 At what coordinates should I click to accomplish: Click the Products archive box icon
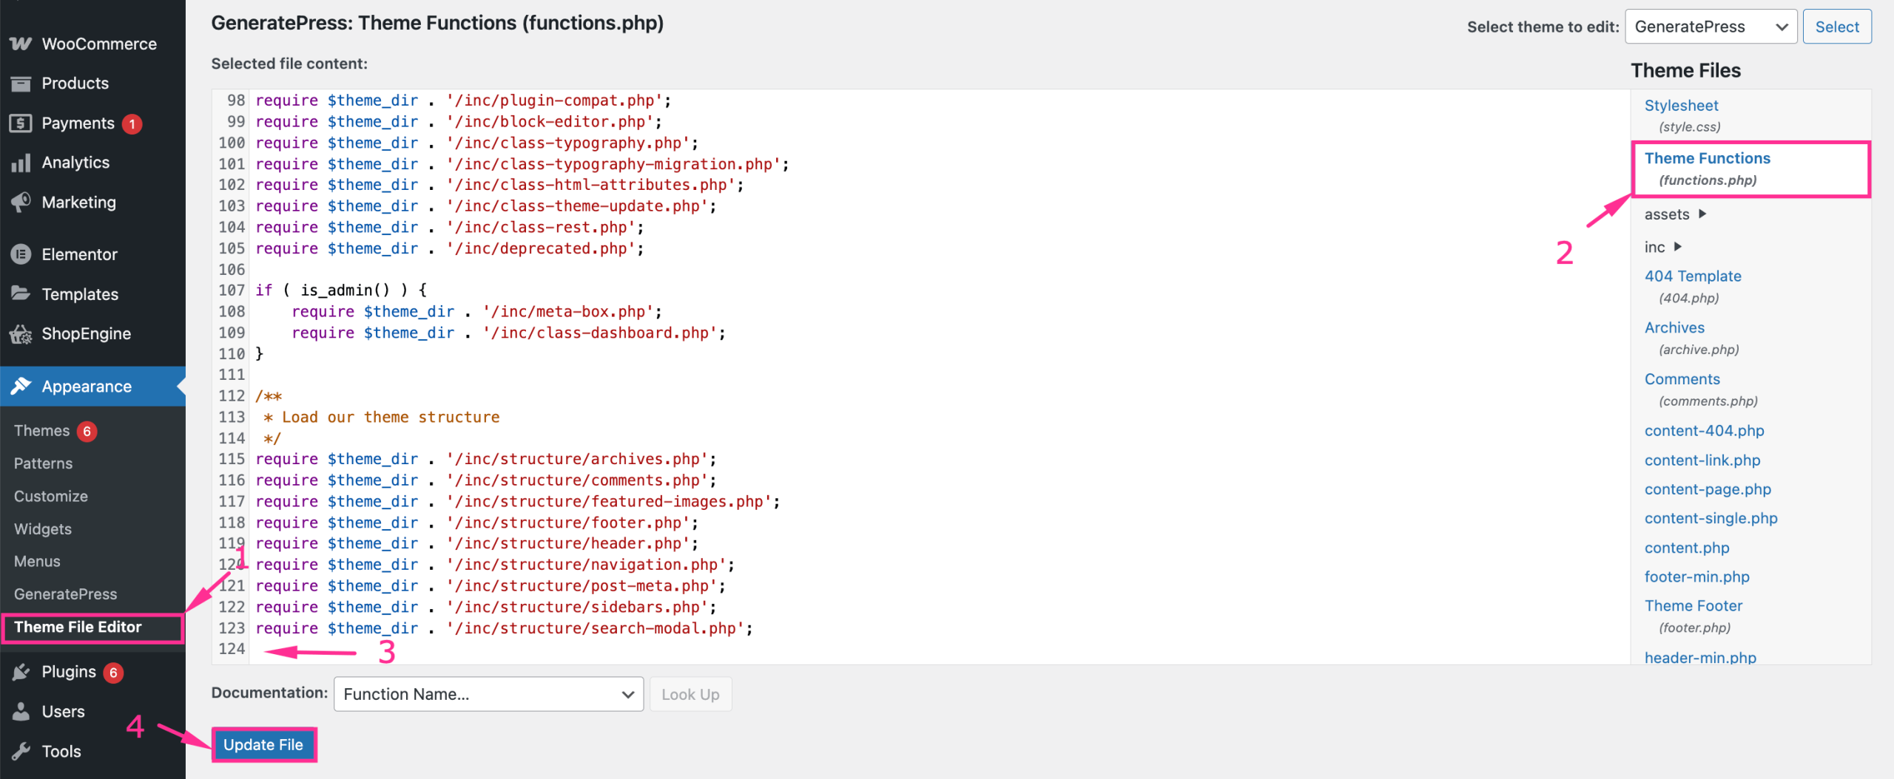point(21,84)
